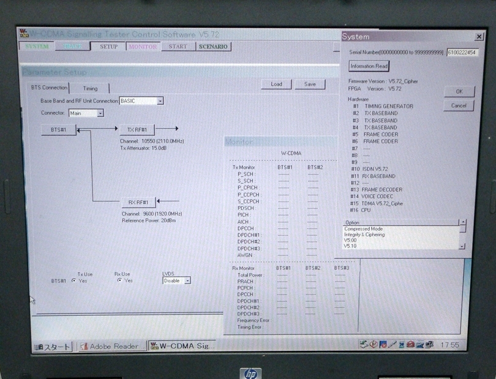Select 'Integrity & Ciphering' in the Option list
Screen dimensions: 496x379
(x=364, y=235)
